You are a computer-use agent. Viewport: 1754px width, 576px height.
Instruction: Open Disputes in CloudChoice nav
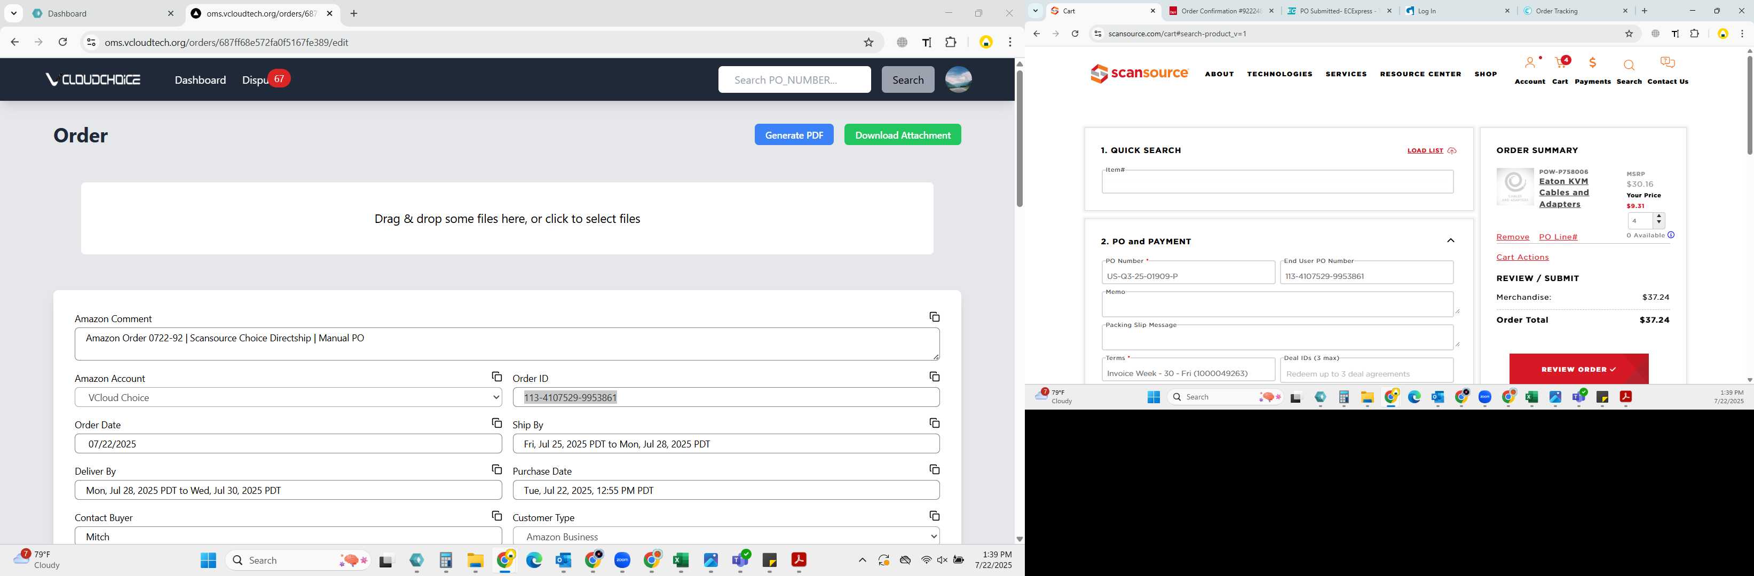click(x=256, y=79)
